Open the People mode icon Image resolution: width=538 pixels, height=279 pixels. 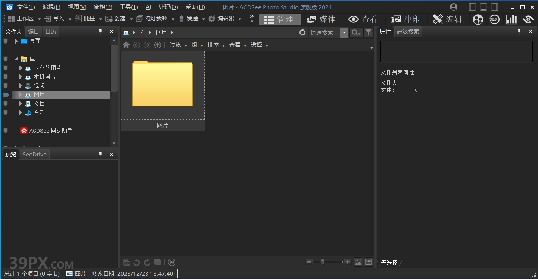[478, 19]
